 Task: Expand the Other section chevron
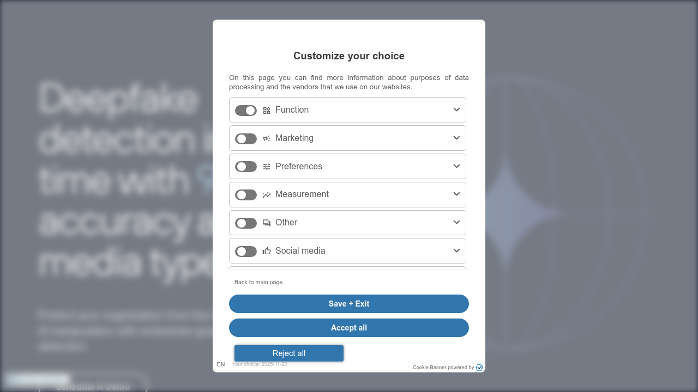click(x=457, y=222)
